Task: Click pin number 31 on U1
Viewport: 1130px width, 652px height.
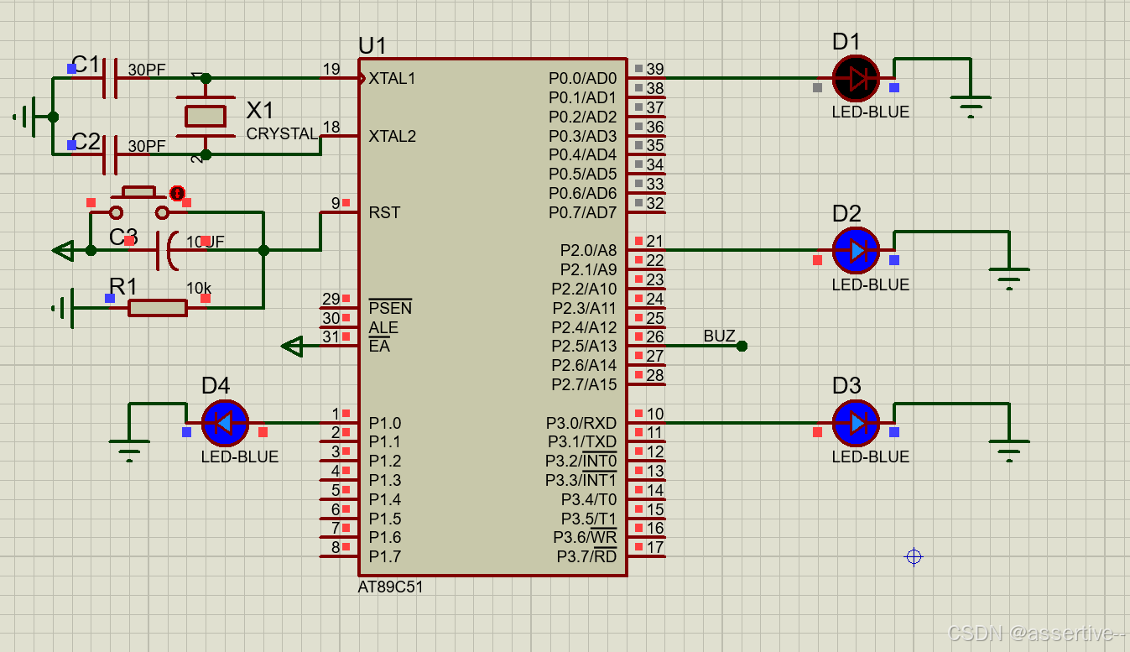Action: (x=331, y=336)
